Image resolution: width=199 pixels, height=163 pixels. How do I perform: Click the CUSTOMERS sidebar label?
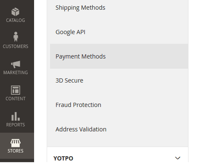[x=16, y=46]
